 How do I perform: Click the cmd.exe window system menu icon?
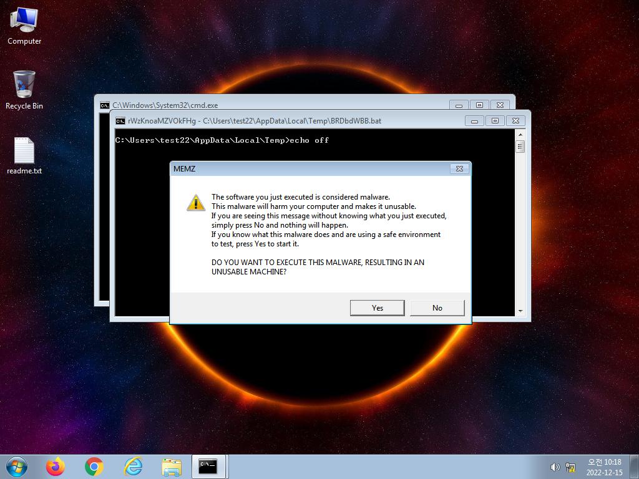105,105
